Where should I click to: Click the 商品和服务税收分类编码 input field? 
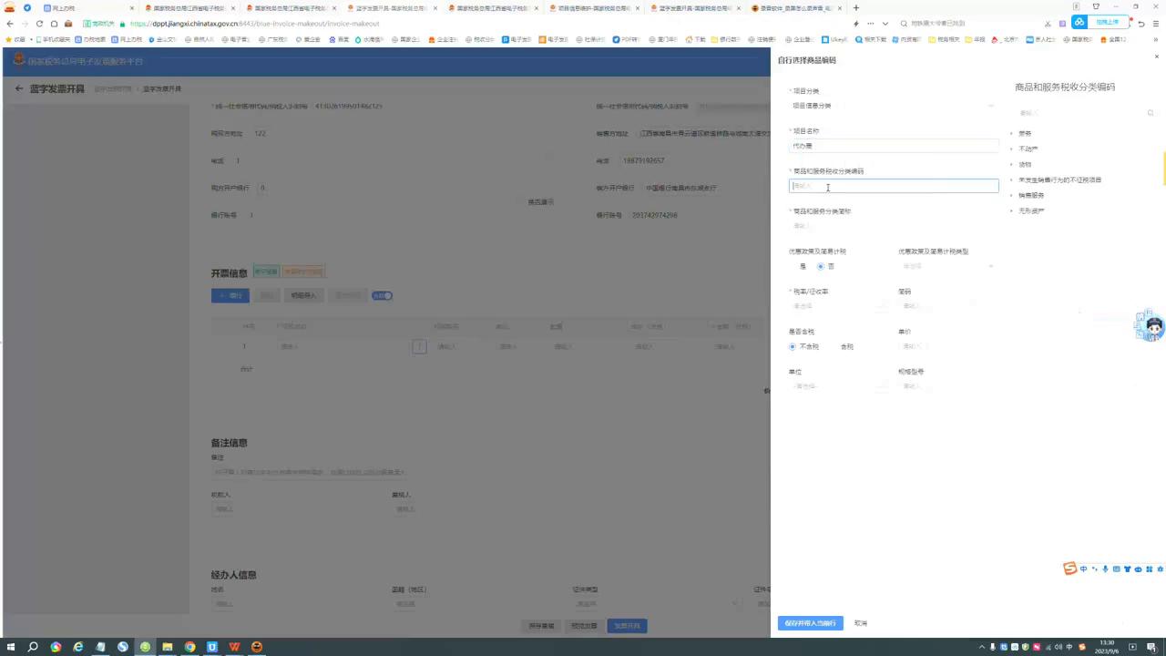(893, 186)
